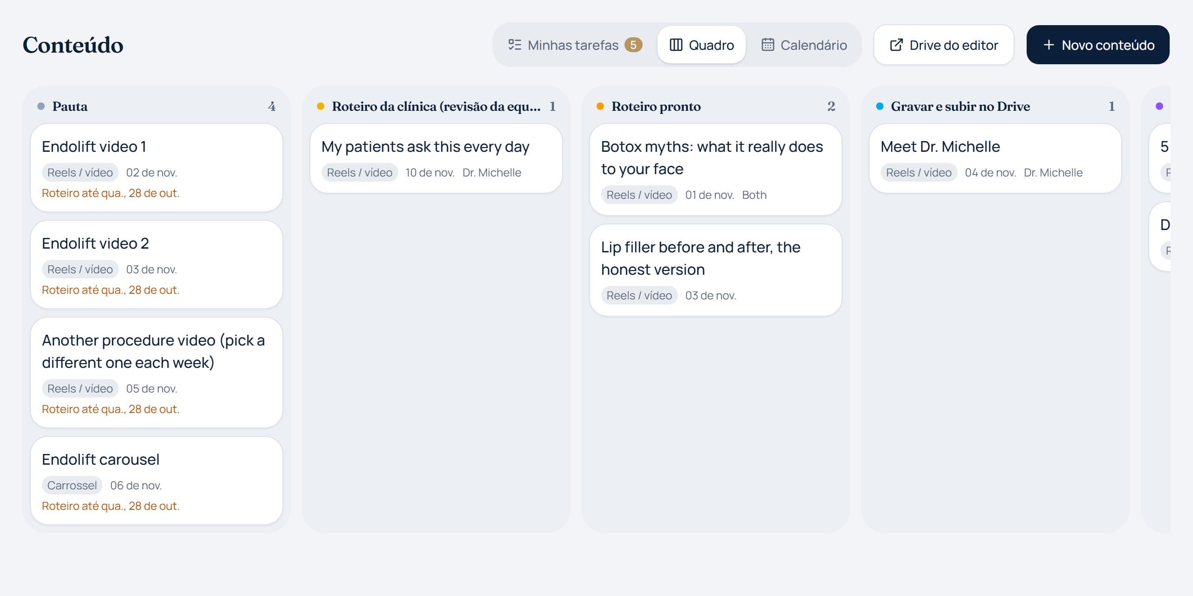
Task: Open Drive do editor
Action: 944,45
